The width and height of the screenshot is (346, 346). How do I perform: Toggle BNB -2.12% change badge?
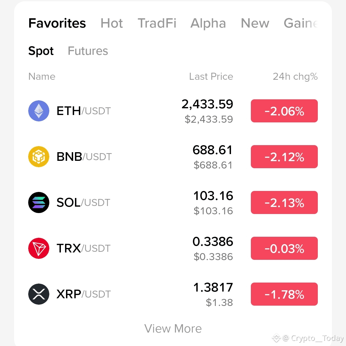(284, 157)
